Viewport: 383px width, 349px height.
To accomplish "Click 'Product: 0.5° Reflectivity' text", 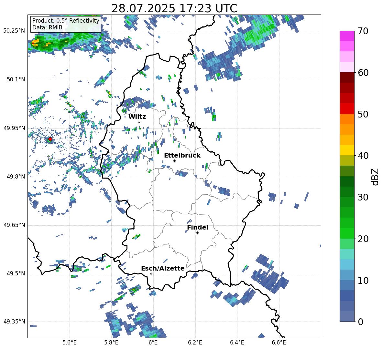I will point(66,21).
